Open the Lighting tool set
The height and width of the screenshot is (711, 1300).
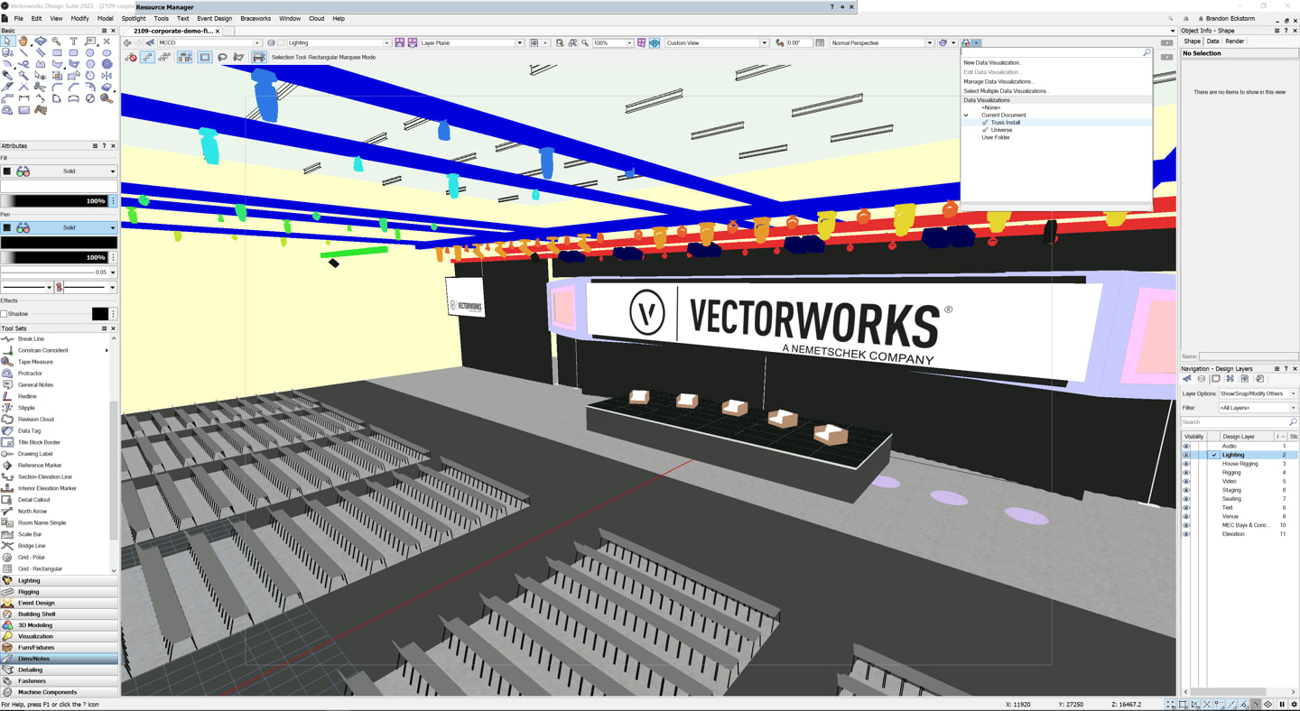tap(59, 581)
